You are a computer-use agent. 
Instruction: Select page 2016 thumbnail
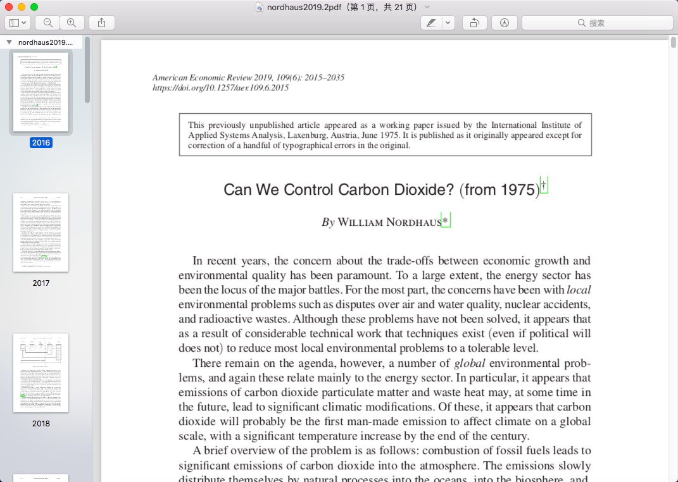point(41,92)
